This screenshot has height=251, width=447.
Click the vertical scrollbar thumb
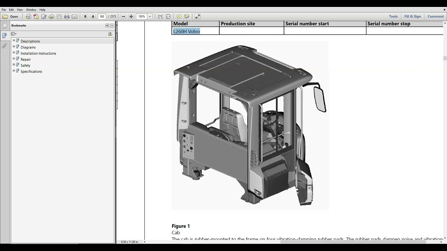[x=445, y=59]
